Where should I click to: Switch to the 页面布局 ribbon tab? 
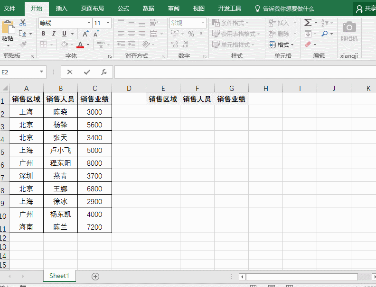(x=92, y=9)
